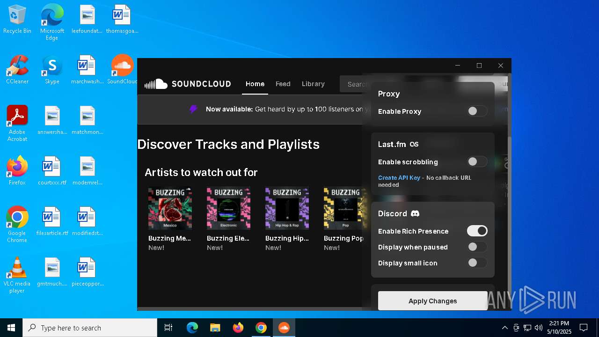The width and height of the screenshot is (599, 337).
Task: Toggle the Display when paused switch
Action: (477, 247)
